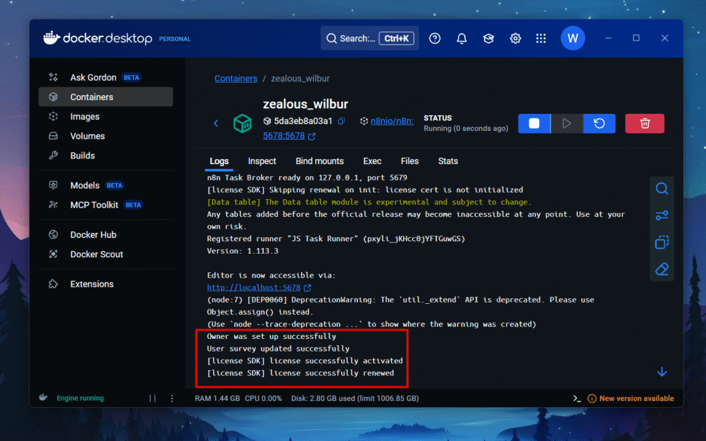Copy logs using the copy icon
Image resolution: width=706 pixels, height=441 pixels.
point(662,242)
